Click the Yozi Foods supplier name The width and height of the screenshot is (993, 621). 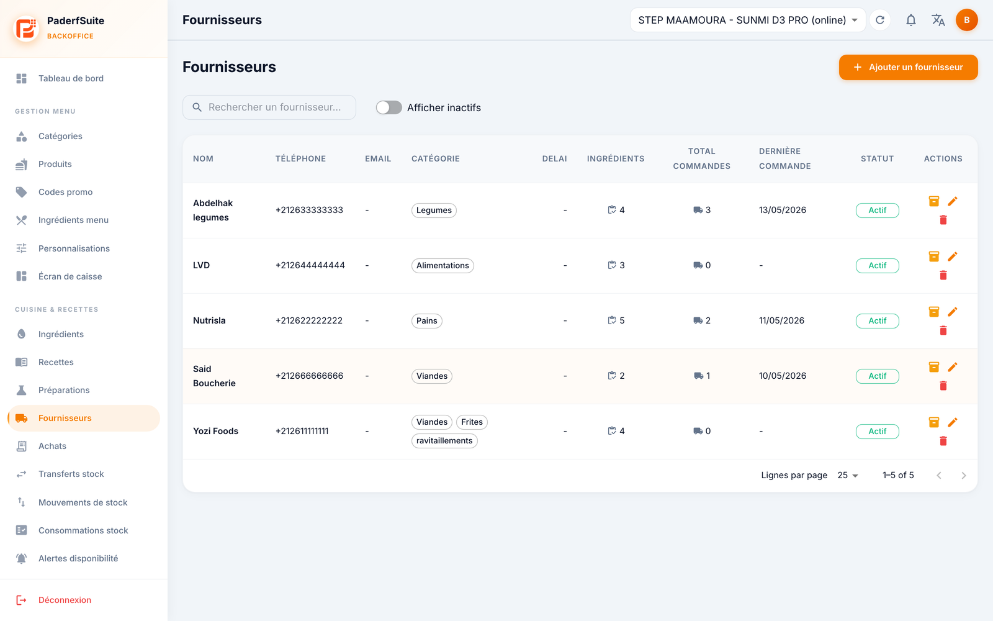[x=215, y=431]
